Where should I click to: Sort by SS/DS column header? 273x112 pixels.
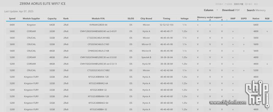(131, 19)
